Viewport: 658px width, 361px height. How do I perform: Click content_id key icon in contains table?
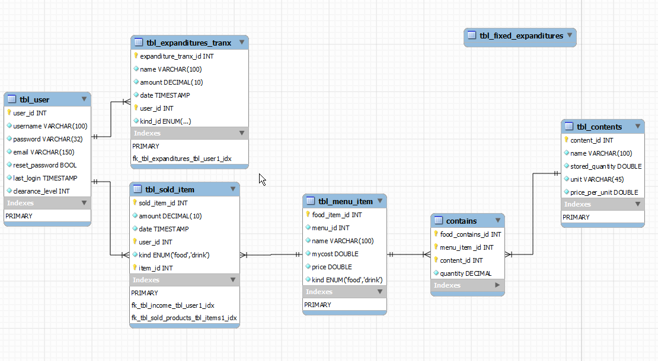tap(436, 260)
